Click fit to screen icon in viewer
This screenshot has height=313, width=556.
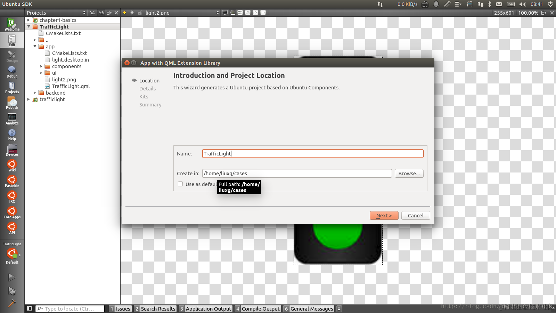(240, 13)
